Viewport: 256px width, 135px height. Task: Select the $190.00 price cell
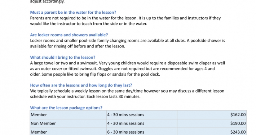(212, 123)
